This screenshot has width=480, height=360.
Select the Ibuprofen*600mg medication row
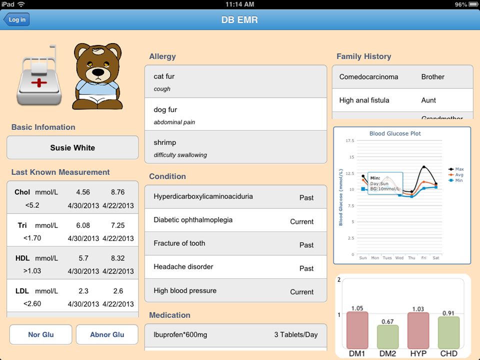[x=235, y=335]
